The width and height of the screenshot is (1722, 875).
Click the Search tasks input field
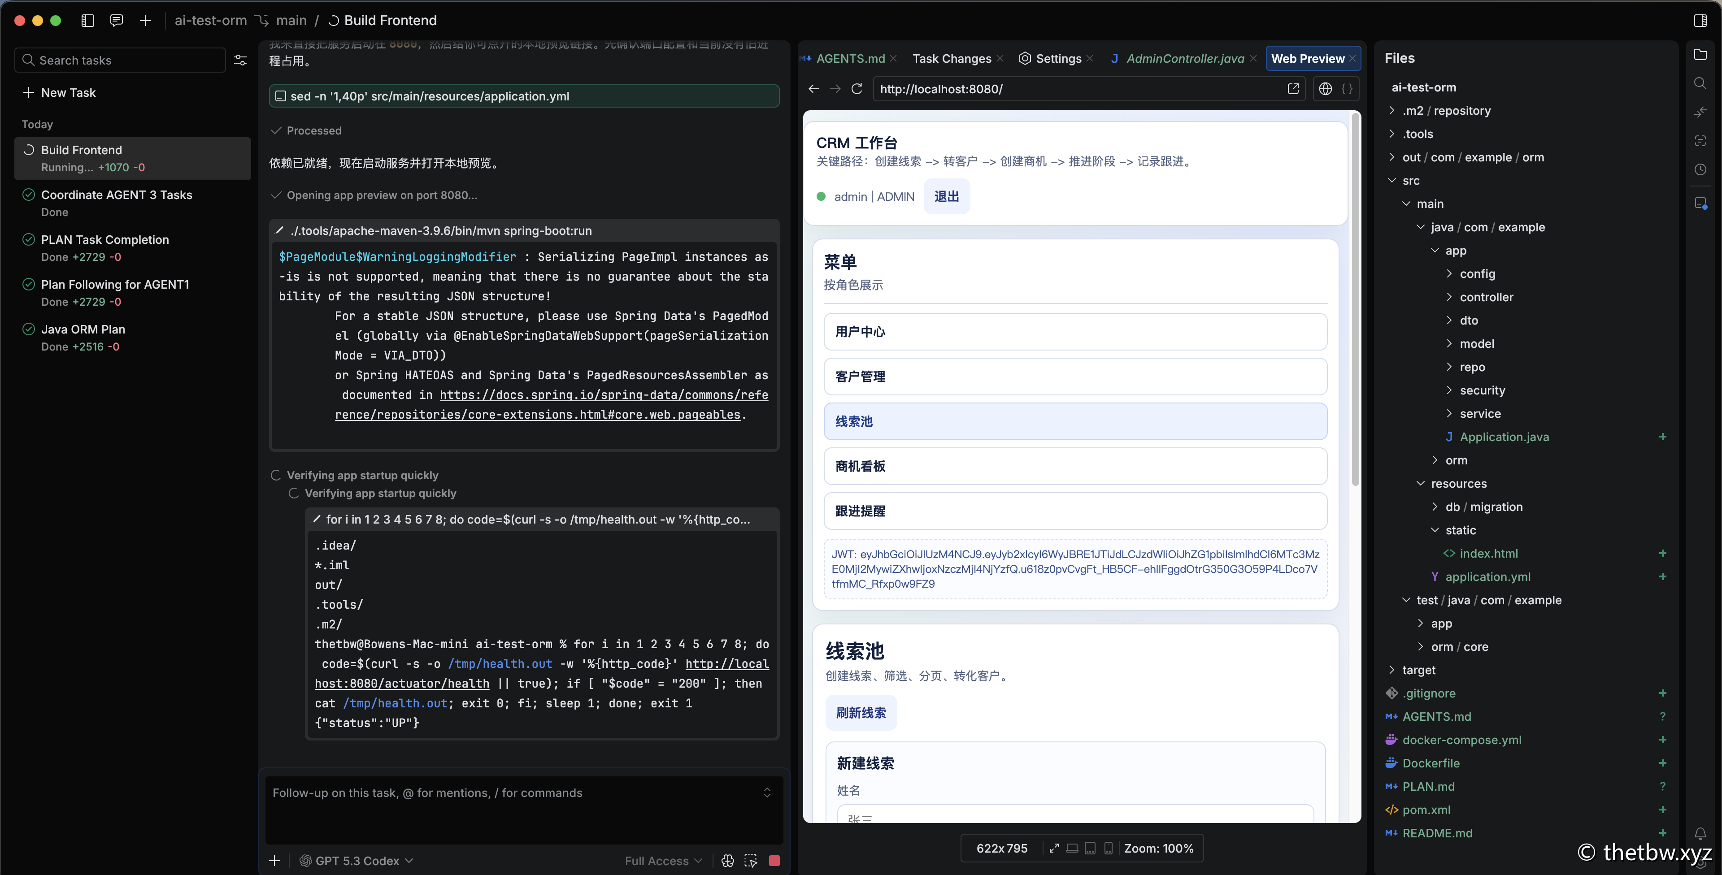tap(127, 60)
